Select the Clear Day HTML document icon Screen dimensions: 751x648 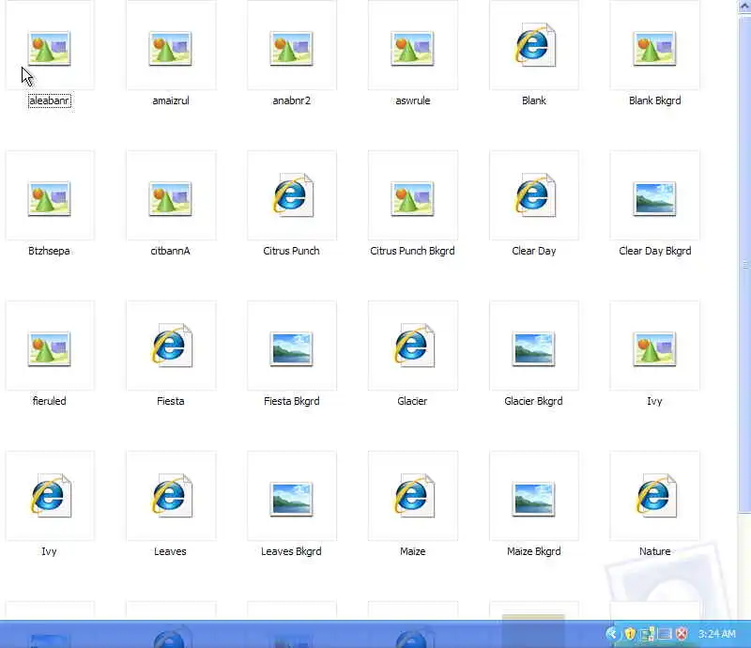534,195
